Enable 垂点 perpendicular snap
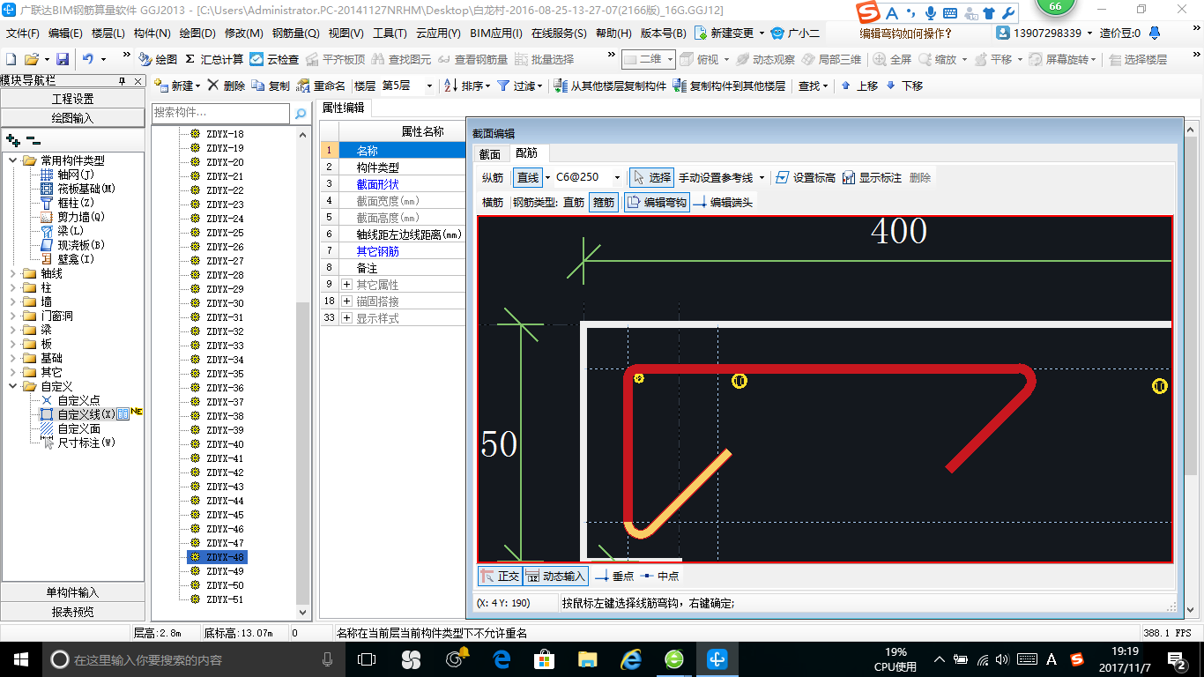This screenshot has height=677, width=1204. (x=614, y=576)
